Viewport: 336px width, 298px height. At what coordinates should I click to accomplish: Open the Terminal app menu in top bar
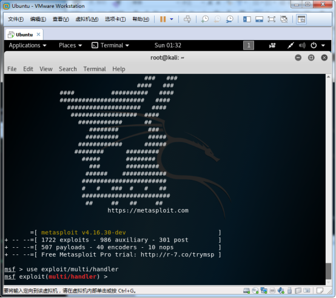pos(110,45)
